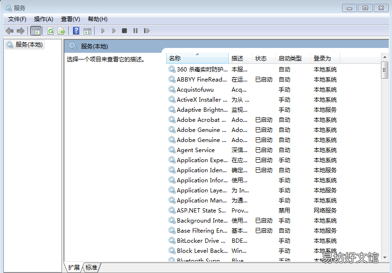
Task: Switch to the 扩展 tab
Action: tap(73, 268)
